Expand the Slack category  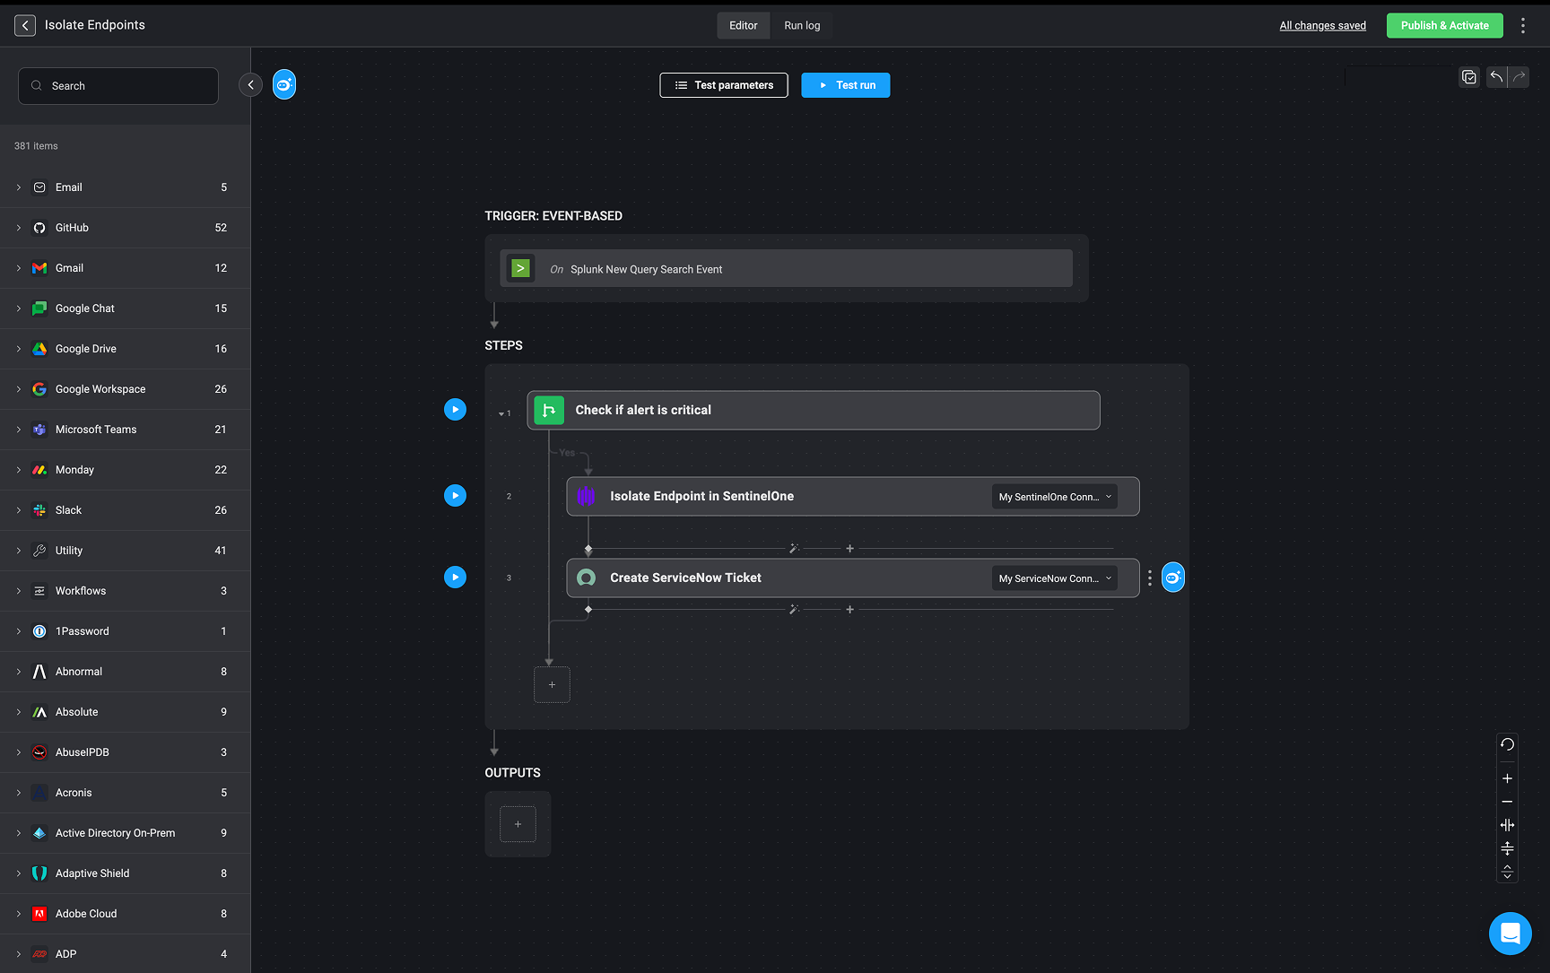point(19,510)
